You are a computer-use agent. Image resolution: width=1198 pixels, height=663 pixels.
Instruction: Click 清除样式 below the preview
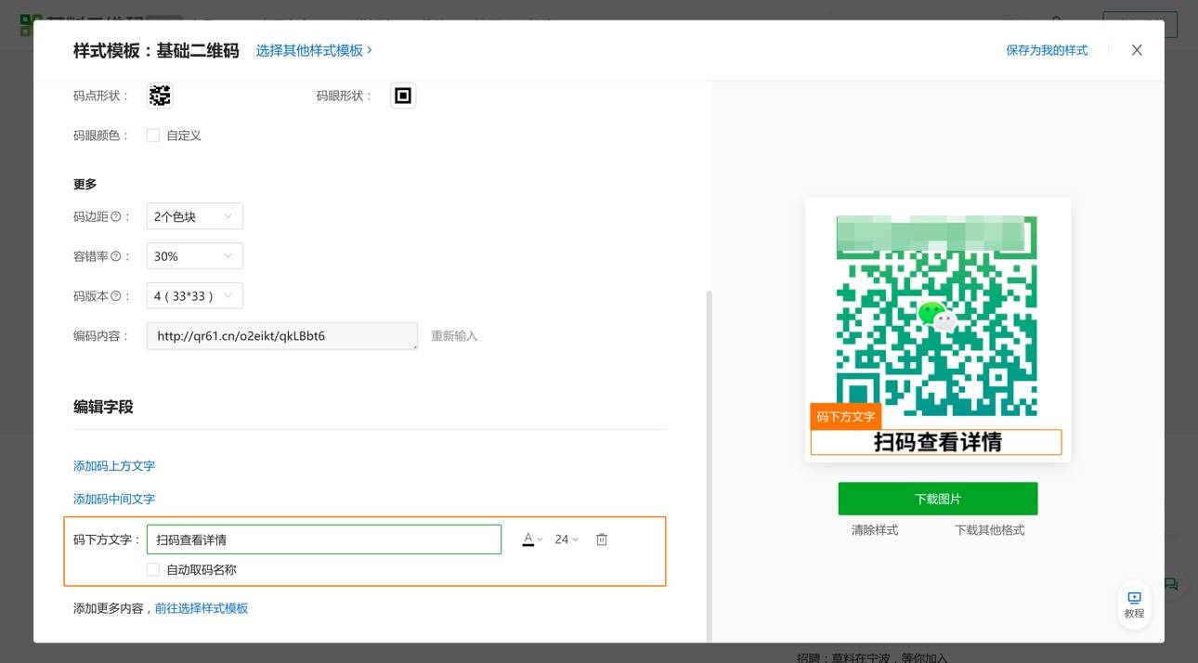[875, 530]
